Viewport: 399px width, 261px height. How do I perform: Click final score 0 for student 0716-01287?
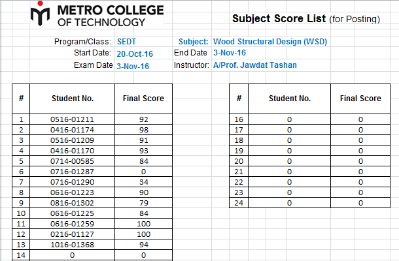[143, 172]
